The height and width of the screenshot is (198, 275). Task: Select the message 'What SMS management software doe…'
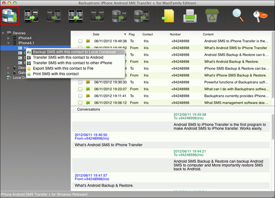point(174,103)
